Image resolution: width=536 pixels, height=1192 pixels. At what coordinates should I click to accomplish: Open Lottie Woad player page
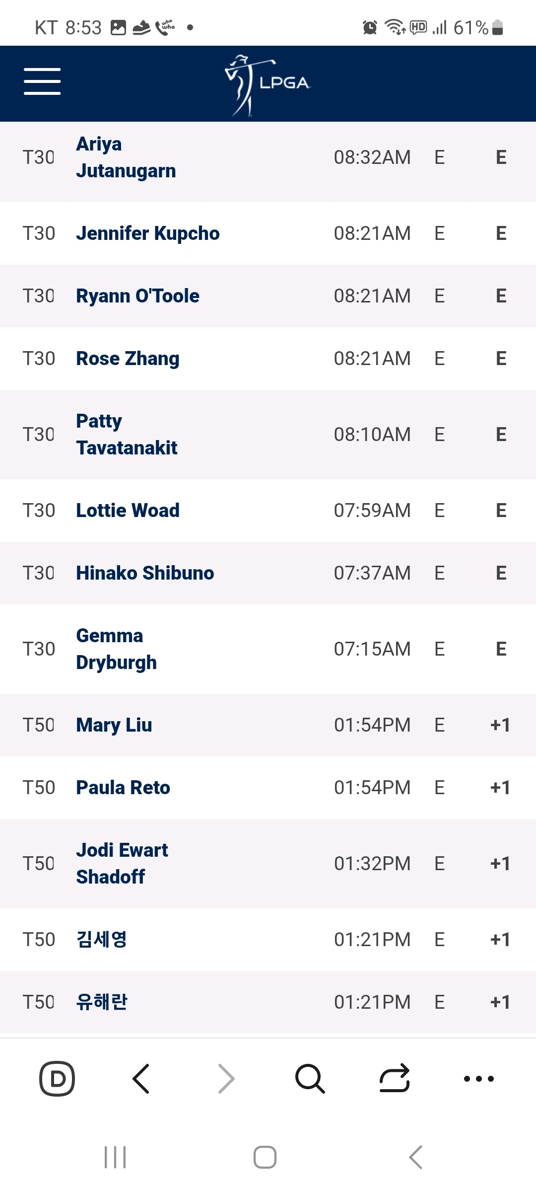click(x=128, y=511)
